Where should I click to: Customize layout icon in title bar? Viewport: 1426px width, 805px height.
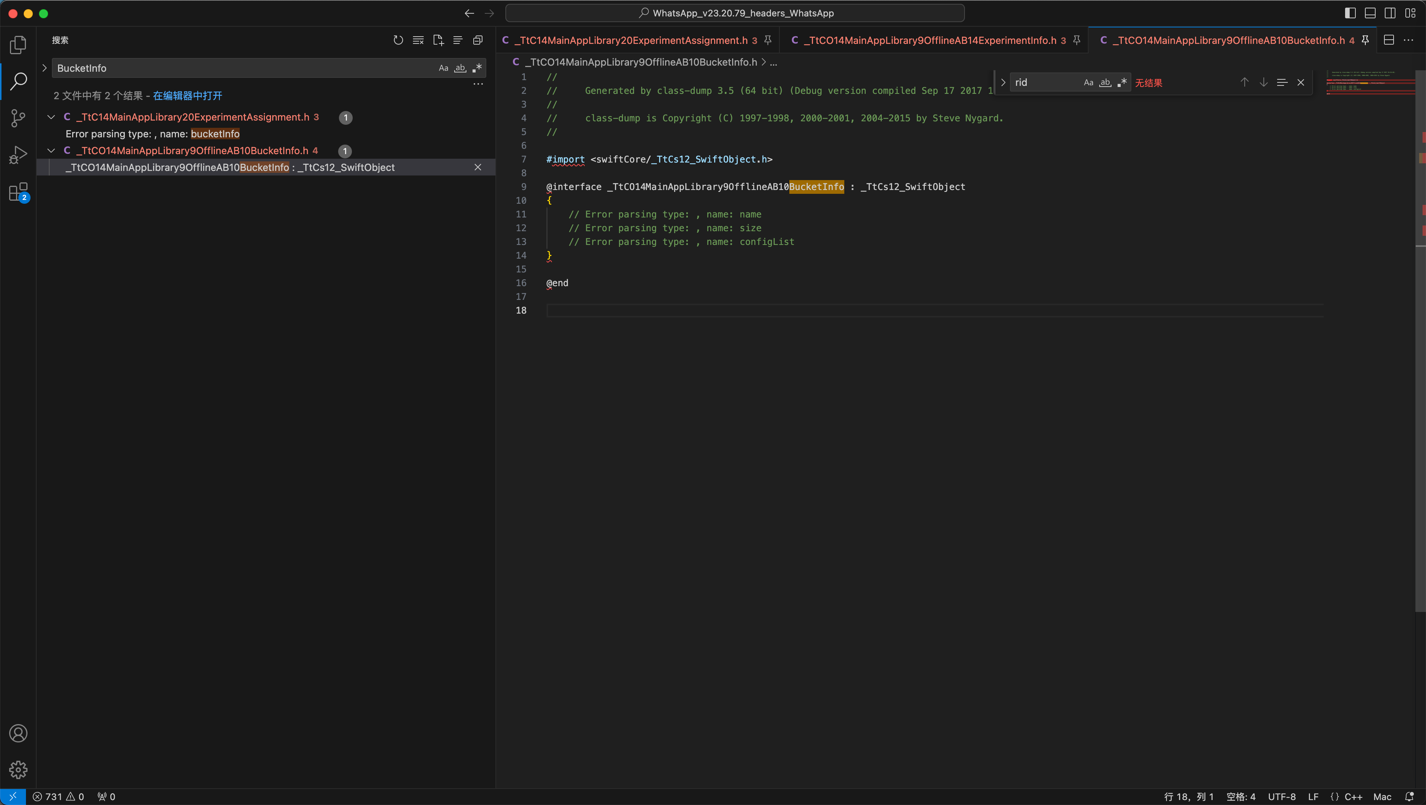click(1410, 13)
